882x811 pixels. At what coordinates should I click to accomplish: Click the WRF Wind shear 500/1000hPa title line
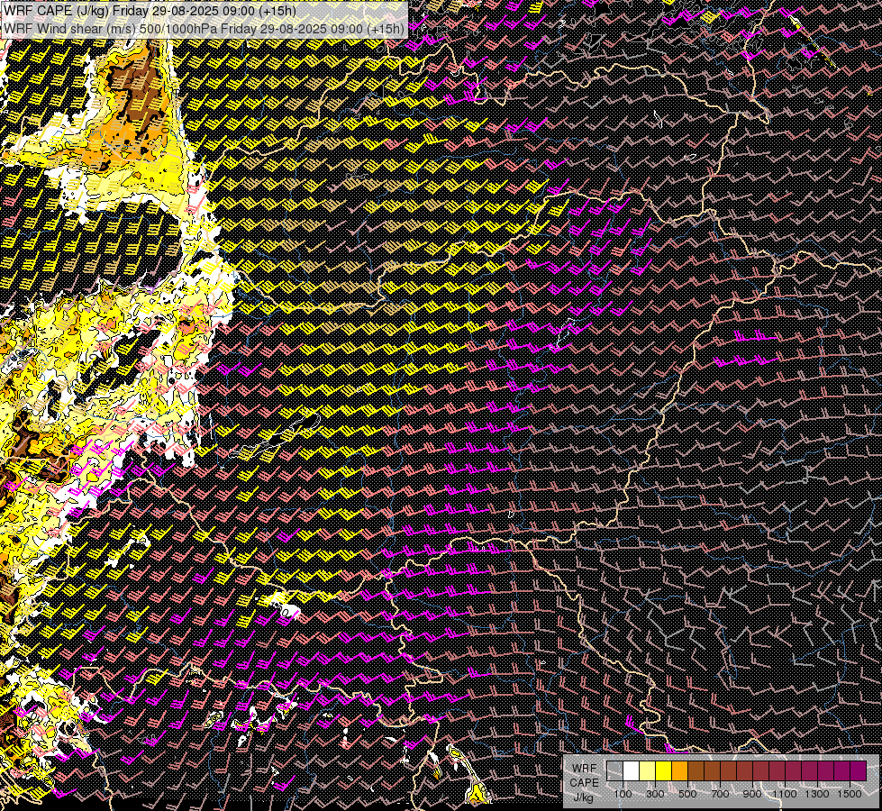pyautogui.click(x=204, y=28)
